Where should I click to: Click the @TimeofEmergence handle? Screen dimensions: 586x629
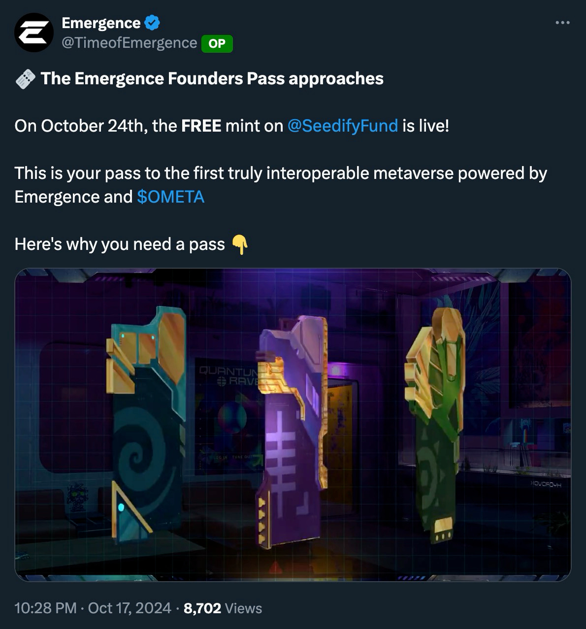[x=130, y=43]
